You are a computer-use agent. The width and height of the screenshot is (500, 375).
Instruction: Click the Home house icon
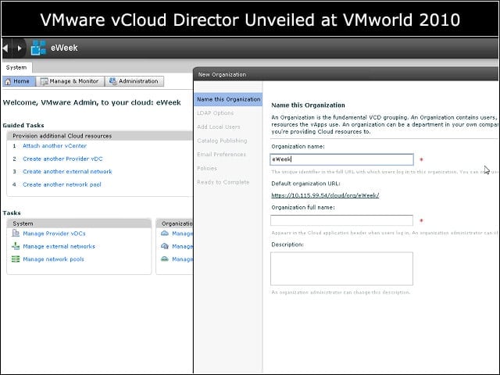click(8, 81)
